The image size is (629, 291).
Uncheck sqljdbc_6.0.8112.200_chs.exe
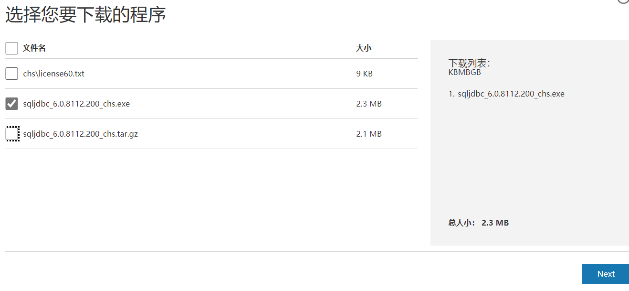11,103
